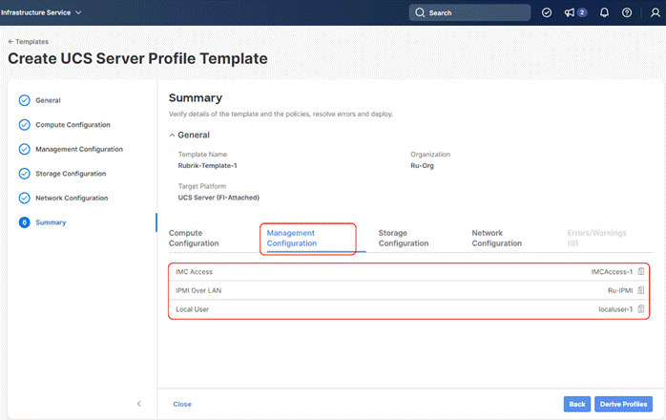This screenshot has height=420, width=666.
Task: Click the Derive Profiles button
Action: tap(623, 404)
